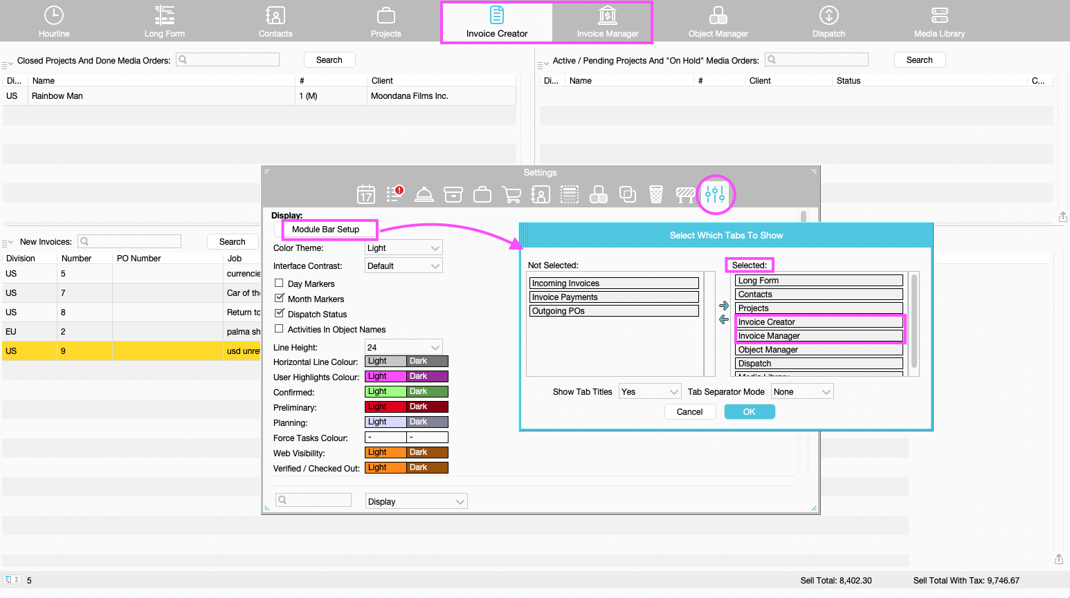Open the Media Library module
1070x598 pixels.
(938, 21)
